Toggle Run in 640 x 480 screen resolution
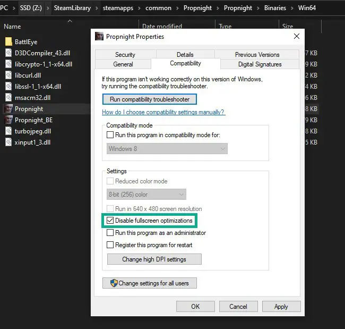 (110, 208)
